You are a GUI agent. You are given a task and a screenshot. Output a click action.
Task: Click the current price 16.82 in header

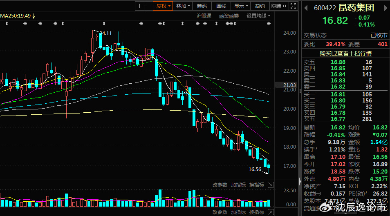click(x=335, y=20)
